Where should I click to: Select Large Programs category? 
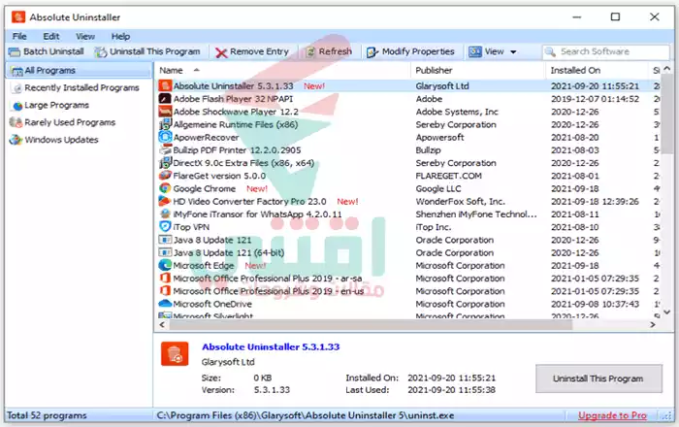(56, 105)
